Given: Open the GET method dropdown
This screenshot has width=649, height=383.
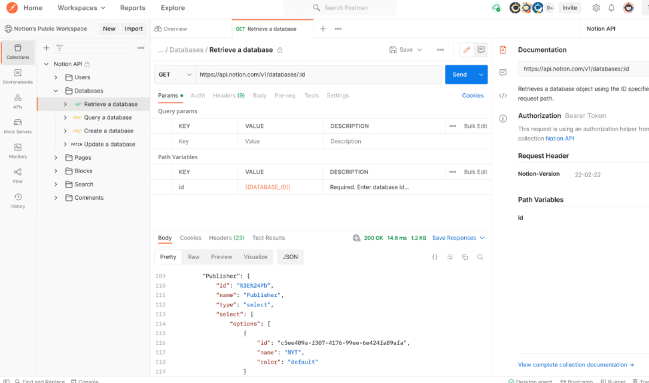Looking at the screenshot, I should [x=175, y=75].
